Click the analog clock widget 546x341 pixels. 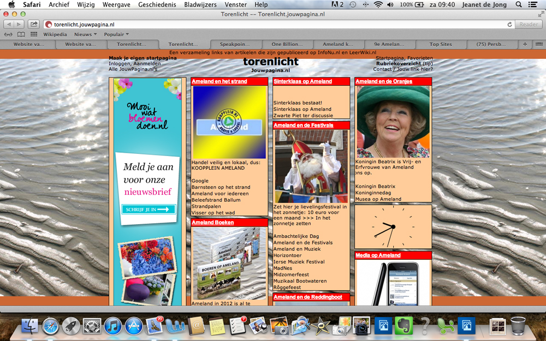393,226
